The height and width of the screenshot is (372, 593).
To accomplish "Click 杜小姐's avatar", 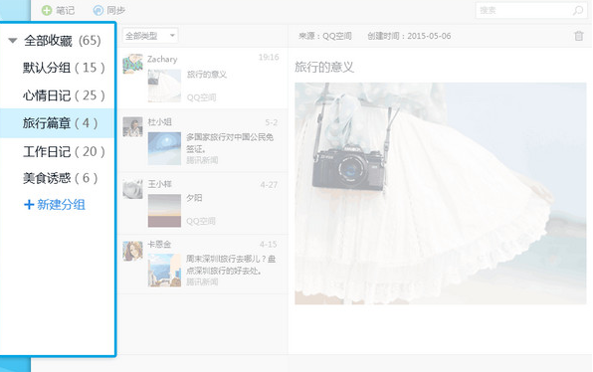I will click(x=132, y=126).
